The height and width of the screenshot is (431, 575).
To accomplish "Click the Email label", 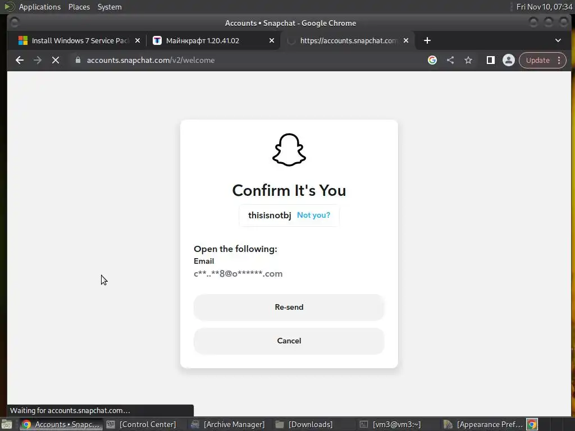I will click(204, 261).
